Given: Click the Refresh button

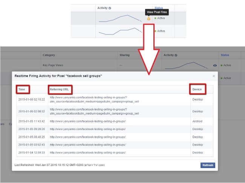Looking at the screenshot, I should tap(208, 165).
